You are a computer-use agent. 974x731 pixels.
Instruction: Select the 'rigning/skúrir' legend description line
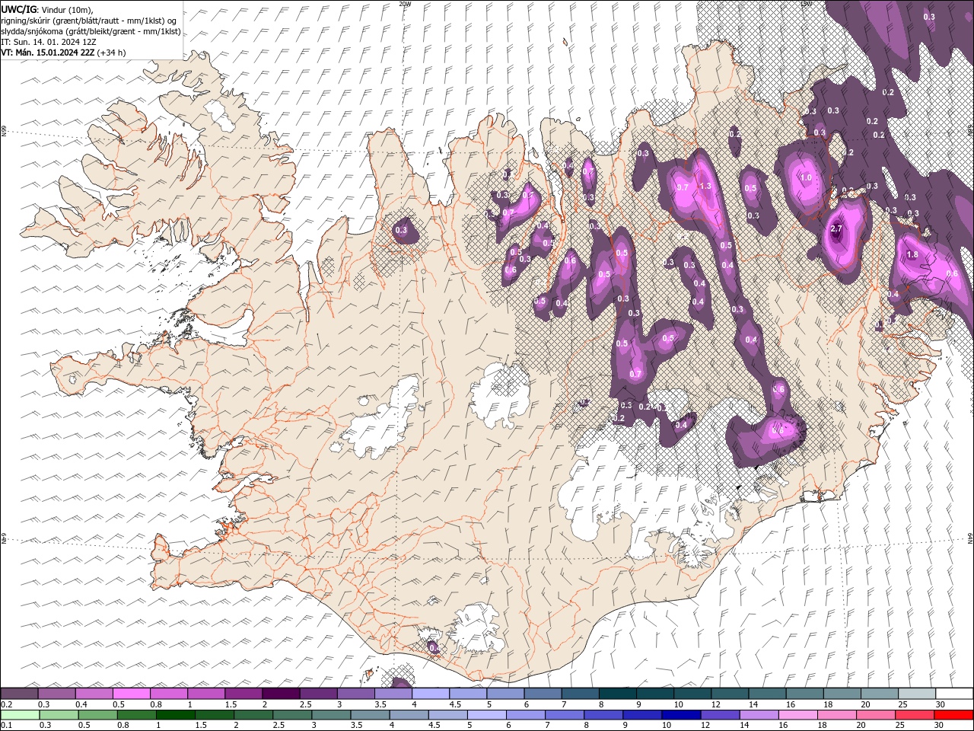[x=89, y=20]
